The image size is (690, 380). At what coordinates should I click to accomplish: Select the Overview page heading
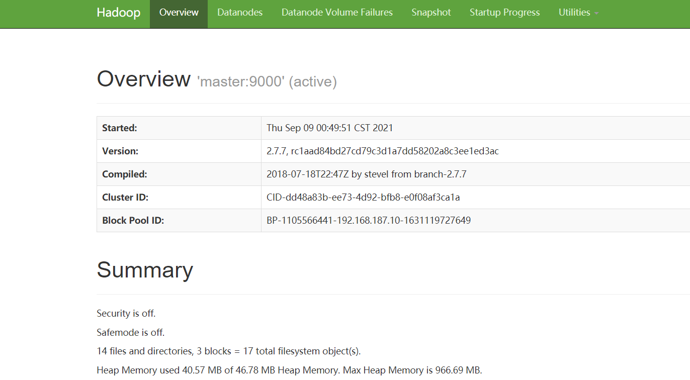tap(144, 79)
